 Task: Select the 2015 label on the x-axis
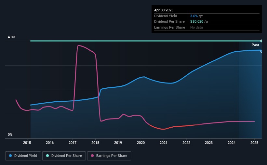[27, 143]
